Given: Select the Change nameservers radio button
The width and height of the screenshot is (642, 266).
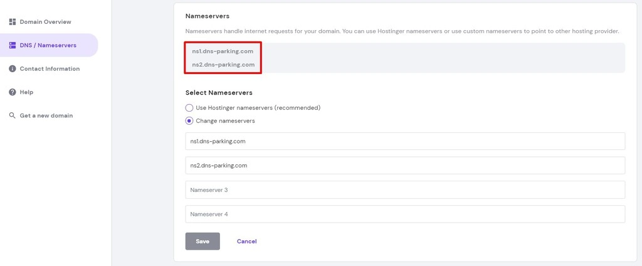Looking at the screenshot, I should pyautogui.click(x=189, y=121).
